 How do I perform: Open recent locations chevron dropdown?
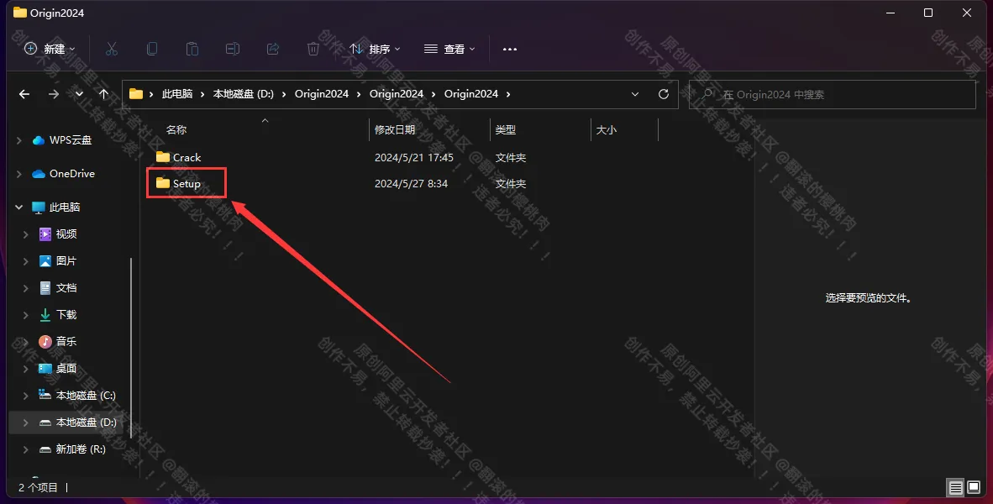click(79, 94)
